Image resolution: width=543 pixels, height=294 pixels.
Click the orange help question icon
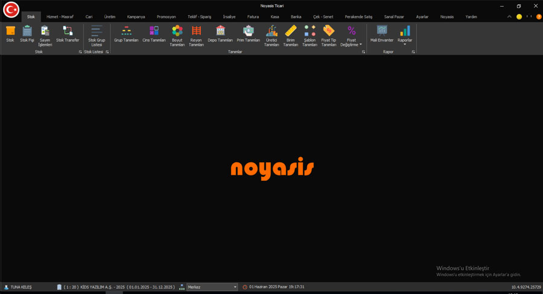(x=539, y=17)
